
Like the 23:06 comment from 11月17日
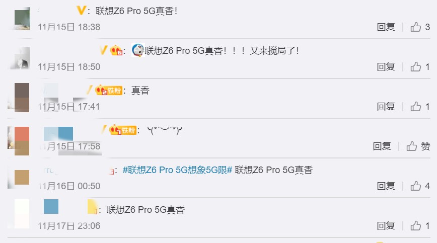tap(420, 226)
